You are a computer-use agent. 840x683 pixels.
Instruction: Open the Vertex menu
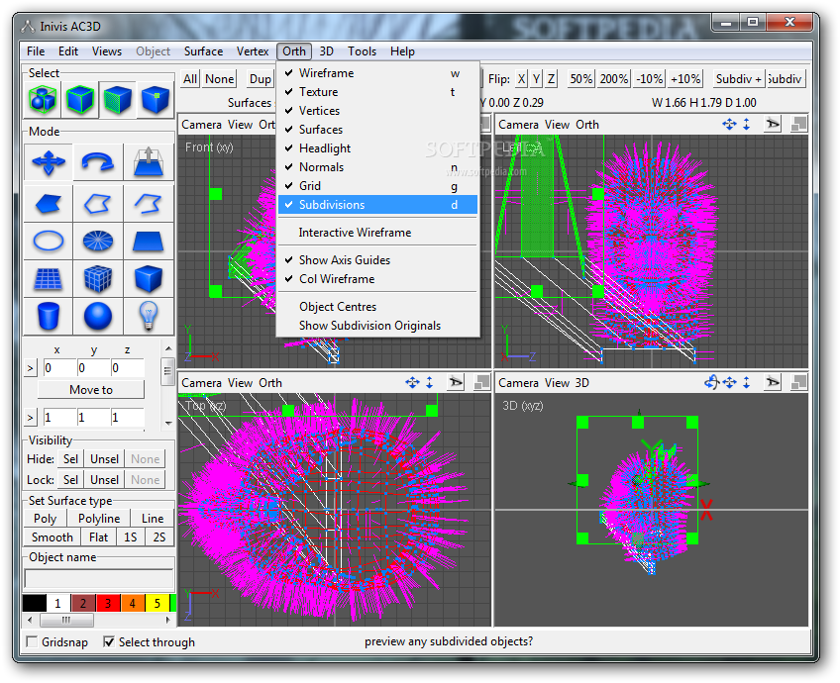point(253,51)
